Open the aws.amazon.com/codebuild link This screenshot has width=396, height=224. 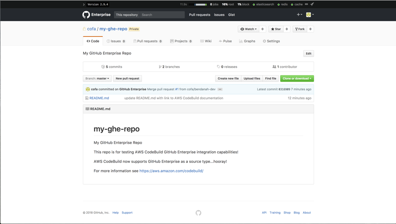tap(171, 171)
